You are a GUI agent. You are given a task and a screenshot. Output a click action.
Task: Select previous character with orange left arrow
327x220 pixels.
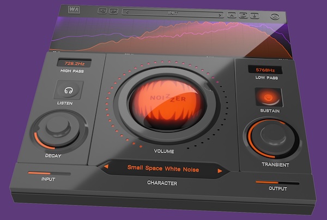coord(106,166)
